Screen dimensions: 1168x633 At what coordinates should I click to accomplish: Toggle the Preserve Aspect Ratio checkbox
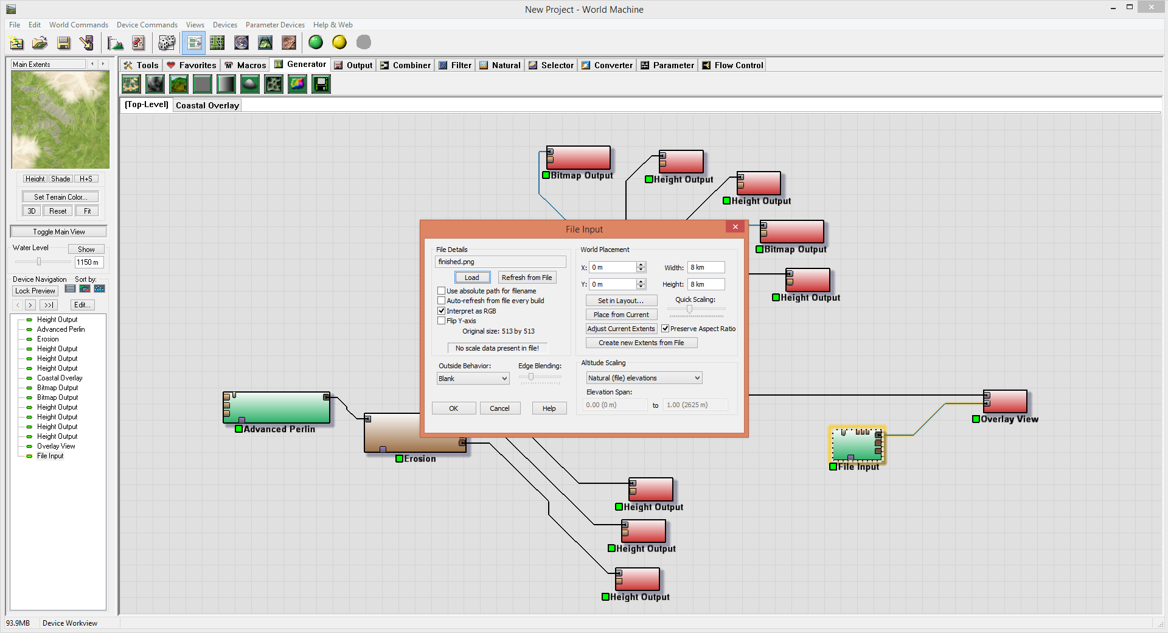pyautogui.click(x=665, y=329)
